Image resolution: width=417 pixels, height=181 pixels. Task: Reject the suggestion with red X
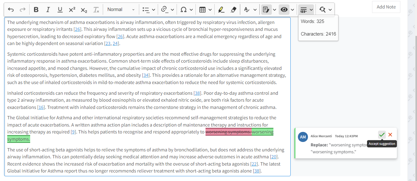coord(390,135)
